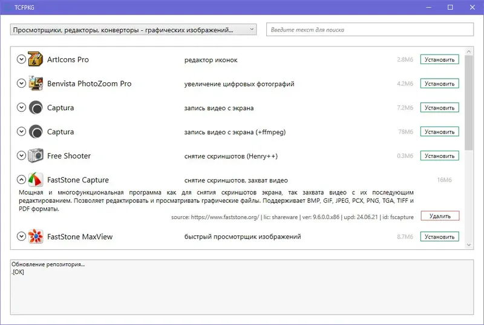Click the ArtIcons Pro name
Screen dimensions: 484x325
68,59
